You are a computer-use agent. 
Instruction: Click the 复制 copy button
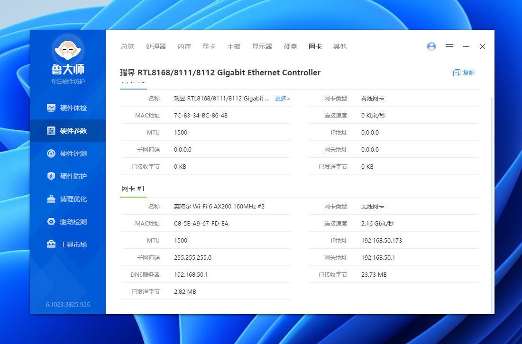(464, 72)
